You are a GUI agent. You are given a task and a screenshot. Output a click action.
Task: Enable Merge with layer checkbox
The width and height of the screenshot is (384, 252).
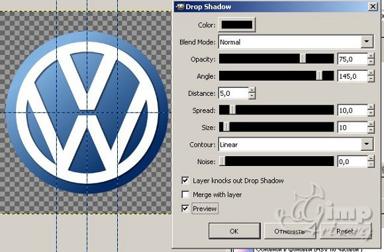(185, 194)
